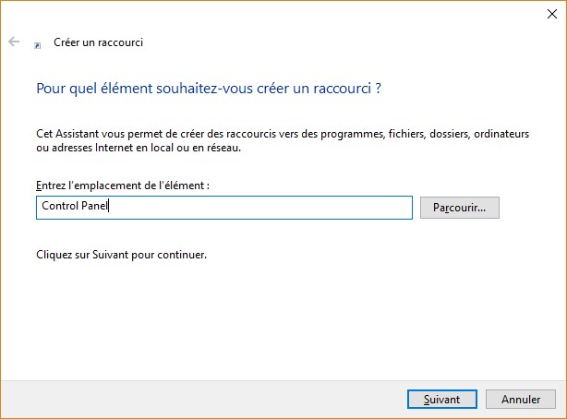The width and height of the screenshot is (567, 419).
Task: Cancel with the Annuler button
Action: point(521,400)
